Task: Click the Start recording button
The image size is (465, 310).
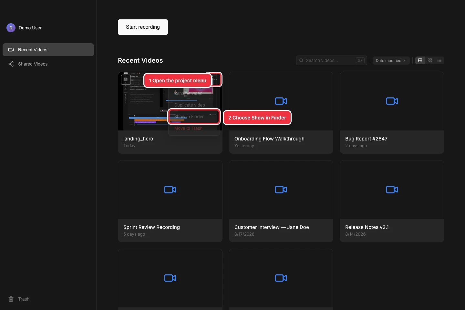Action: pyautogui.click(x=143, y=27)
